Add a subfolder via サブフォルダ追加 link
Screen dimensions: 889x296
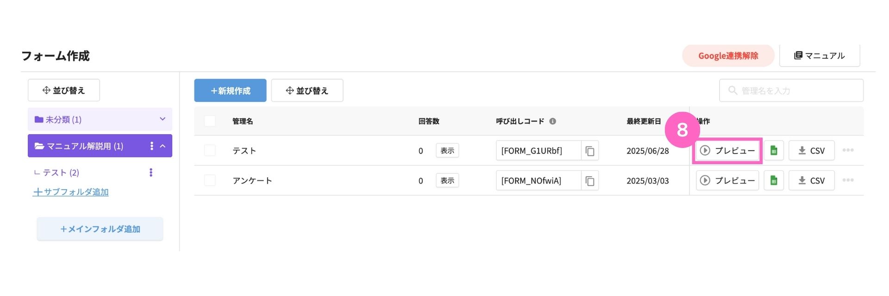pyautogui.click(x=71, y=192)
